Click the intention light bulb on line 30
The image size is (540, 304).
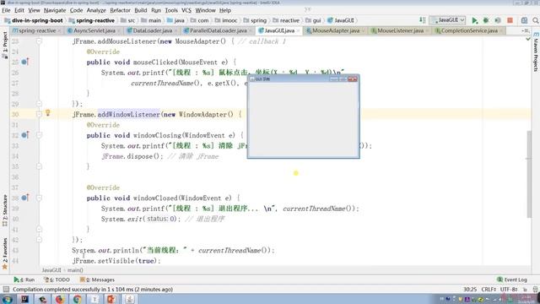tap(48, 113)
